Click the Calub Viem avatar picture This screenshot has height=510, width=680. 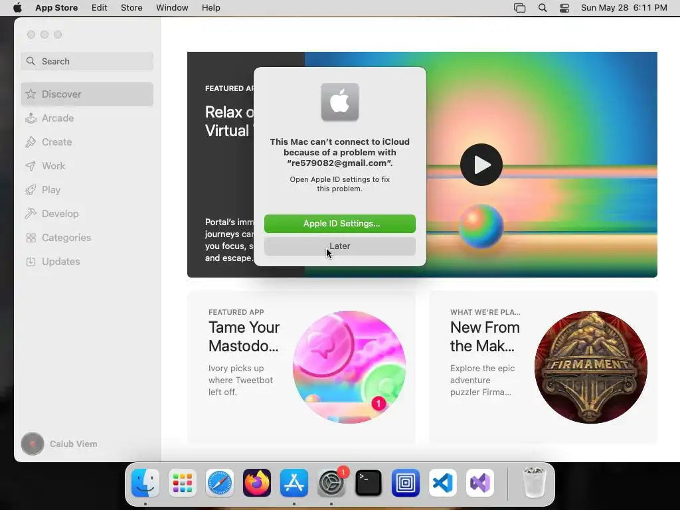(33, 444)
